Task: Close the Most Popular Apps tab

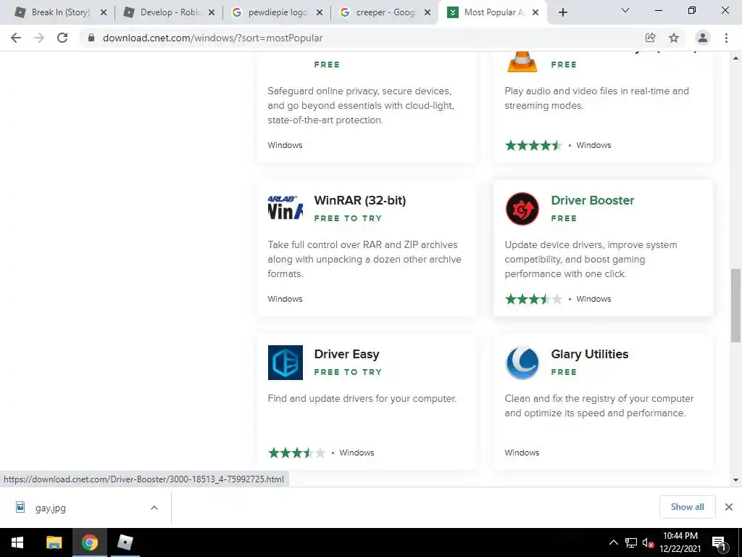Action: pos(535,13)
